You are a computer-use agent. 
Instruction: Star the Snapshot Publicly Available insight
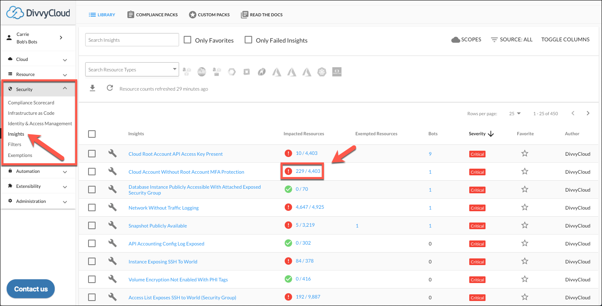(525, 225)
